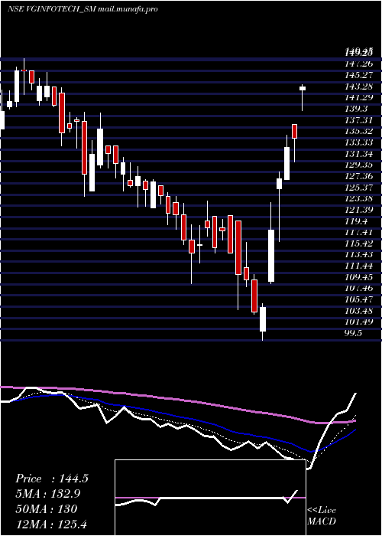Click the 113.43 price axis label
Screen dimensions: 382x536
coord(359,255)
